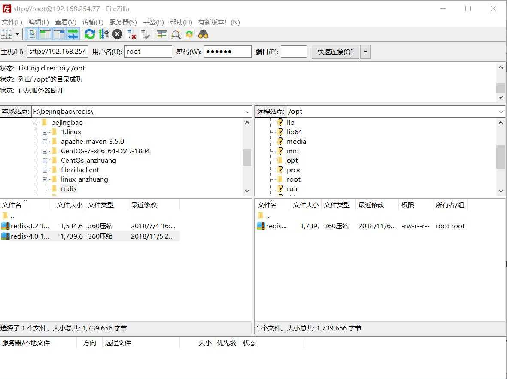Viewport: 507px width, 379px height.
Task: Click the host input field
Action: pyautogui.click(x=58, y=52)
